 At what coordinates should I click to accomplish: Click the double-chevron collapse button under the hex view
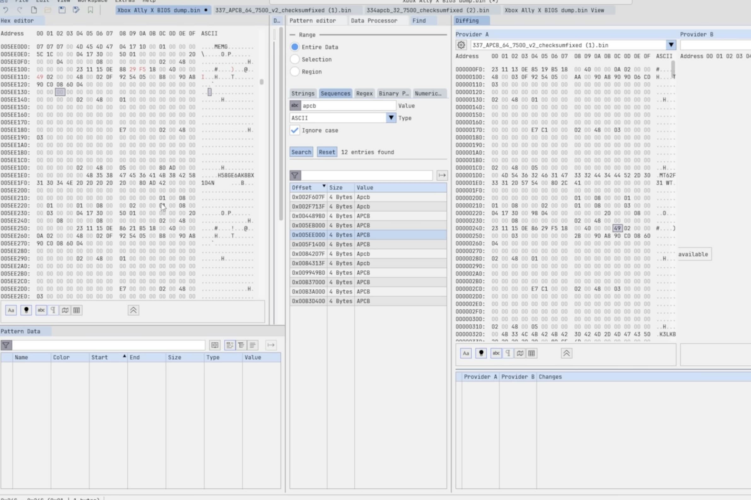[133, 310]
